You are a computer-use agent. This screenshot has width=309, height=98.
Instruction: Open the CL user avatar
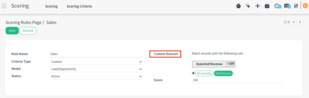pyautogui.click(x=305, y=6)
